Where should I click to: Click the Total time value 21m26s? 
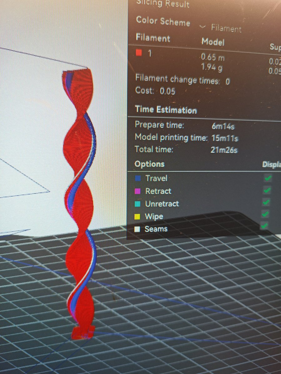pyautogui.click(x=224, y=150)
